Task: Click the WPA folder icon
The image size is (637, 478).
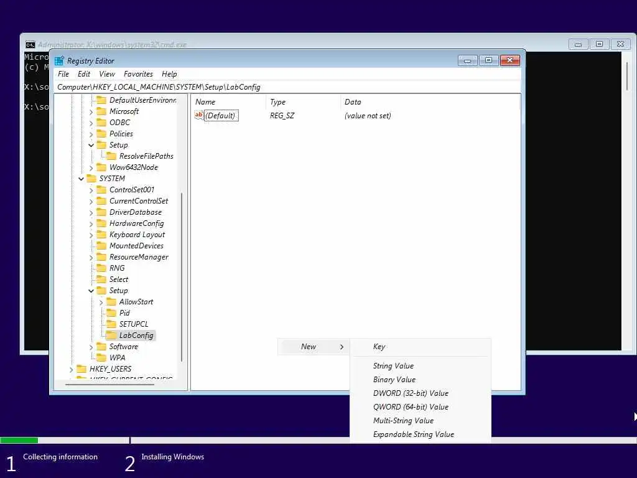Action: [x=101, y=358]
